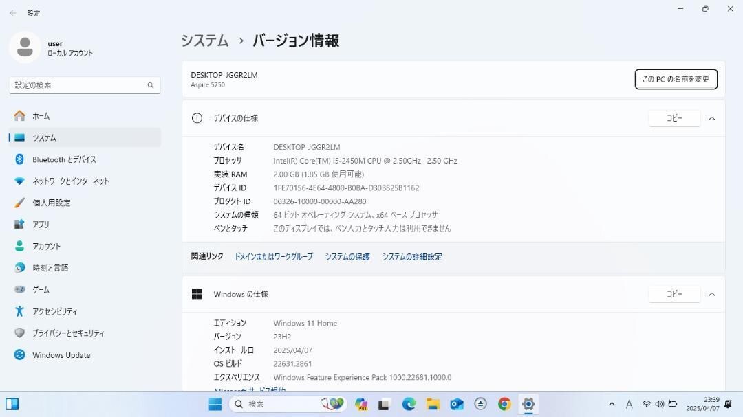This screenshot has height=417, width=743.
Task: Launch Microsoft Edge from taskbar
Action: [409, 404]
